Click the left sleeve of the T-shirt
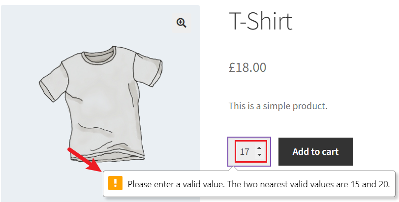The width and height of the screenshot is (399, 202). (52, 82)
